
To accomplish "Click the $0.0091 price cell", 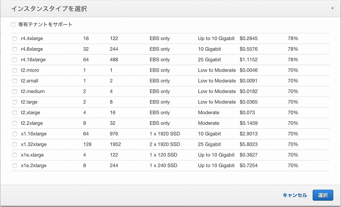I will pos(249,81).
